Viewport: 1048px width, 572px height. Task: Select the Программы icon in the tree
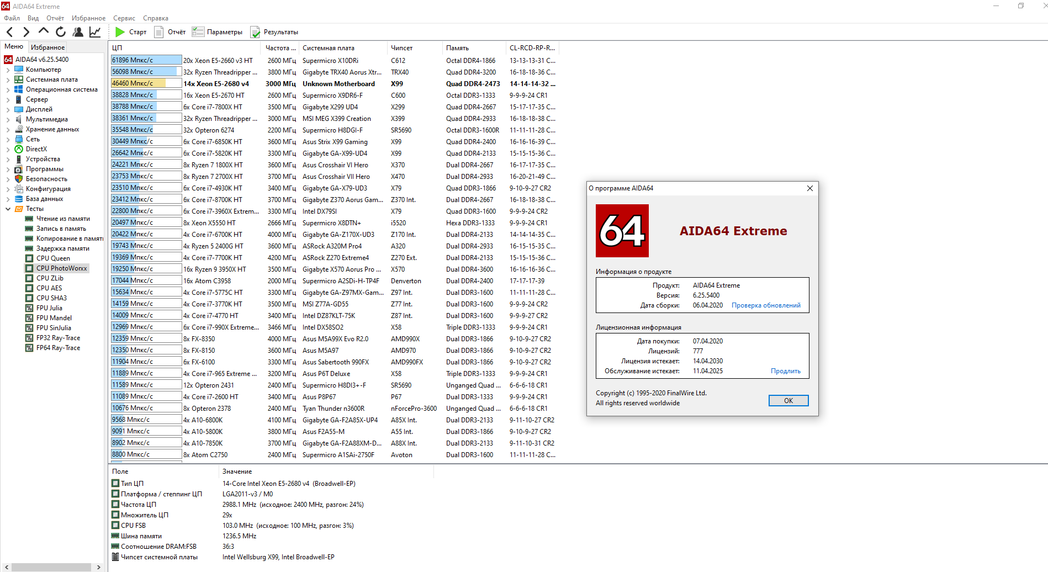19,169
